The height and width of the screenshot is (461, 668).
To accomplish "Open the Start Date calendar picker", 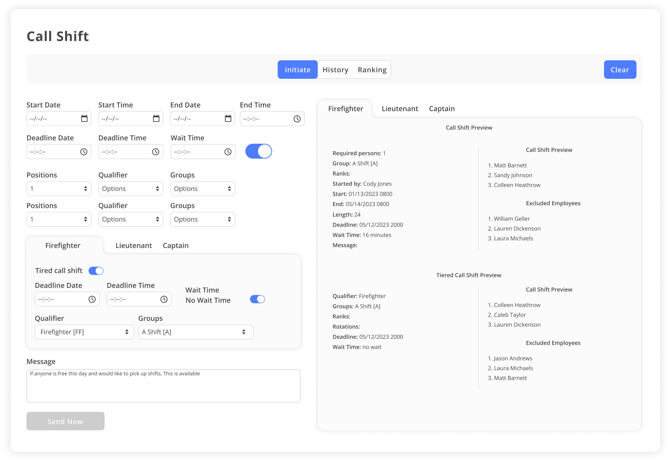I will pos(85,118).
